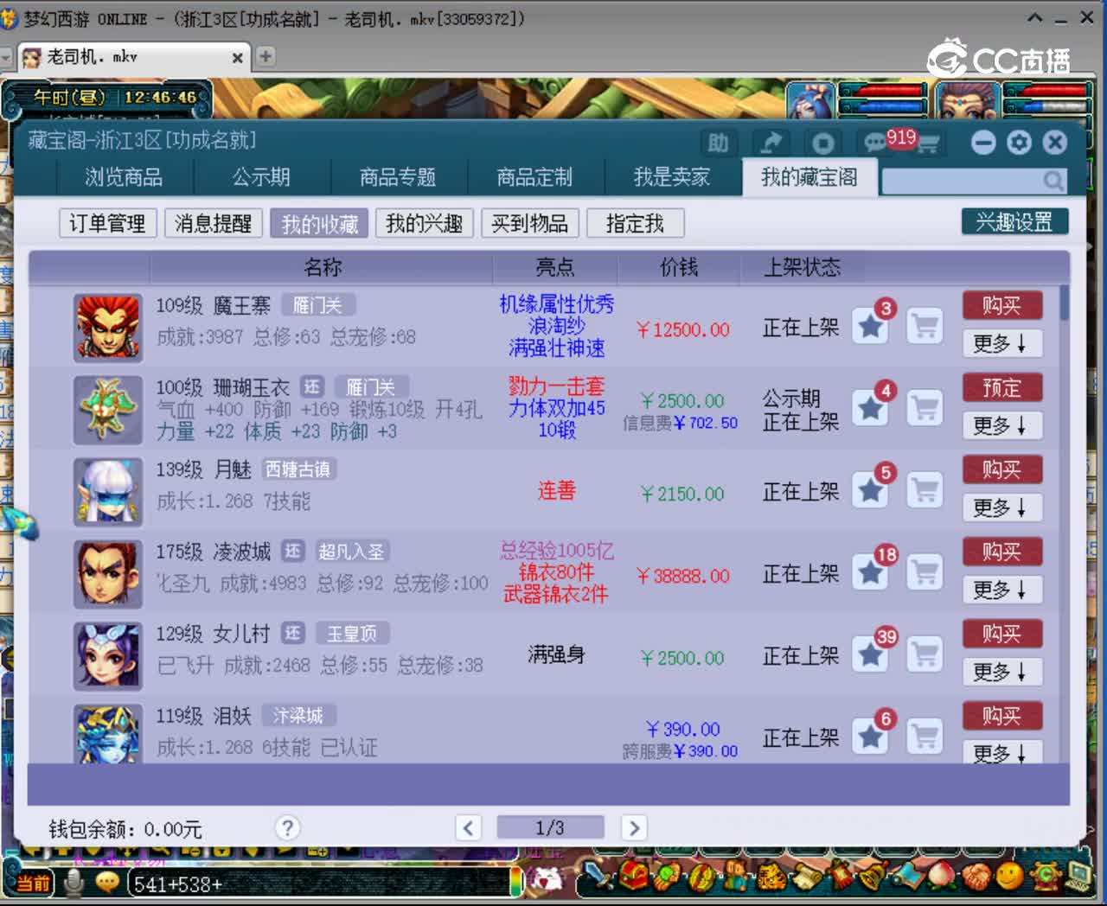Click 购买 for 凌波城 ¥38888
1107x906 pixels.
pos(1002,552)
